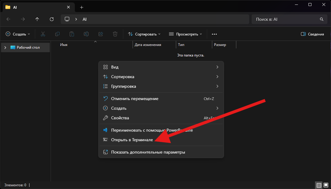Sort by Тип column header
Image resolution: width=331 pixels, height=189 pixels.
(x=181, y=45)
